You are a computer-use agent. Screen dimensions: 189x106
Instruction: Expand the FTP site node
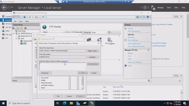point(19,44)
